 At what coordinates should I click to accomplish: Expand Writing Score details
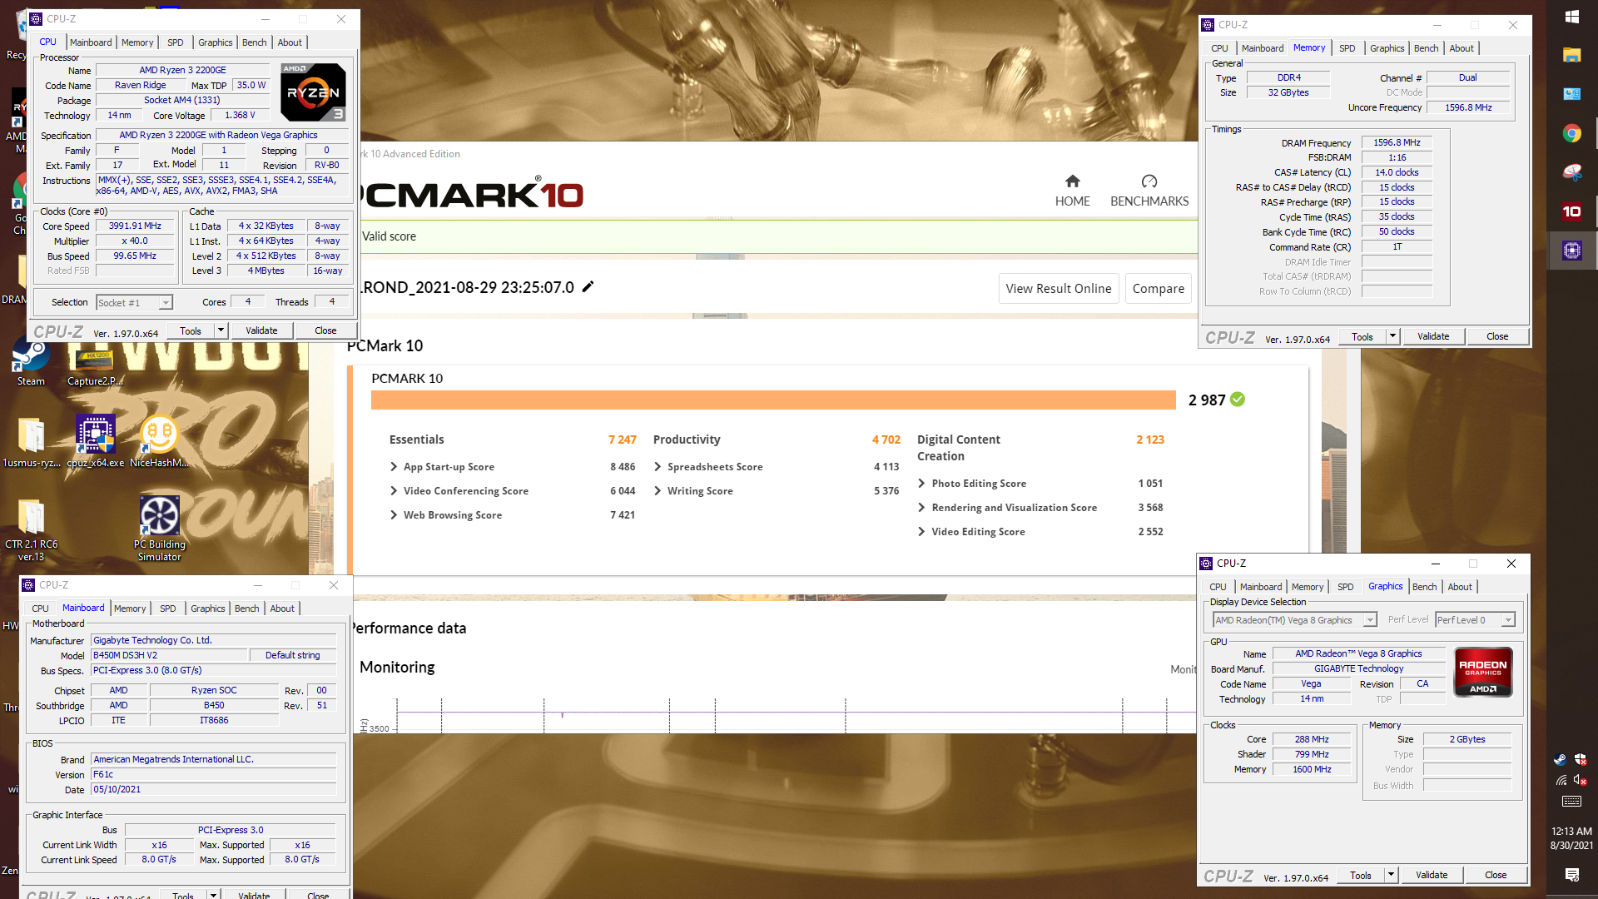pos(658,491)
